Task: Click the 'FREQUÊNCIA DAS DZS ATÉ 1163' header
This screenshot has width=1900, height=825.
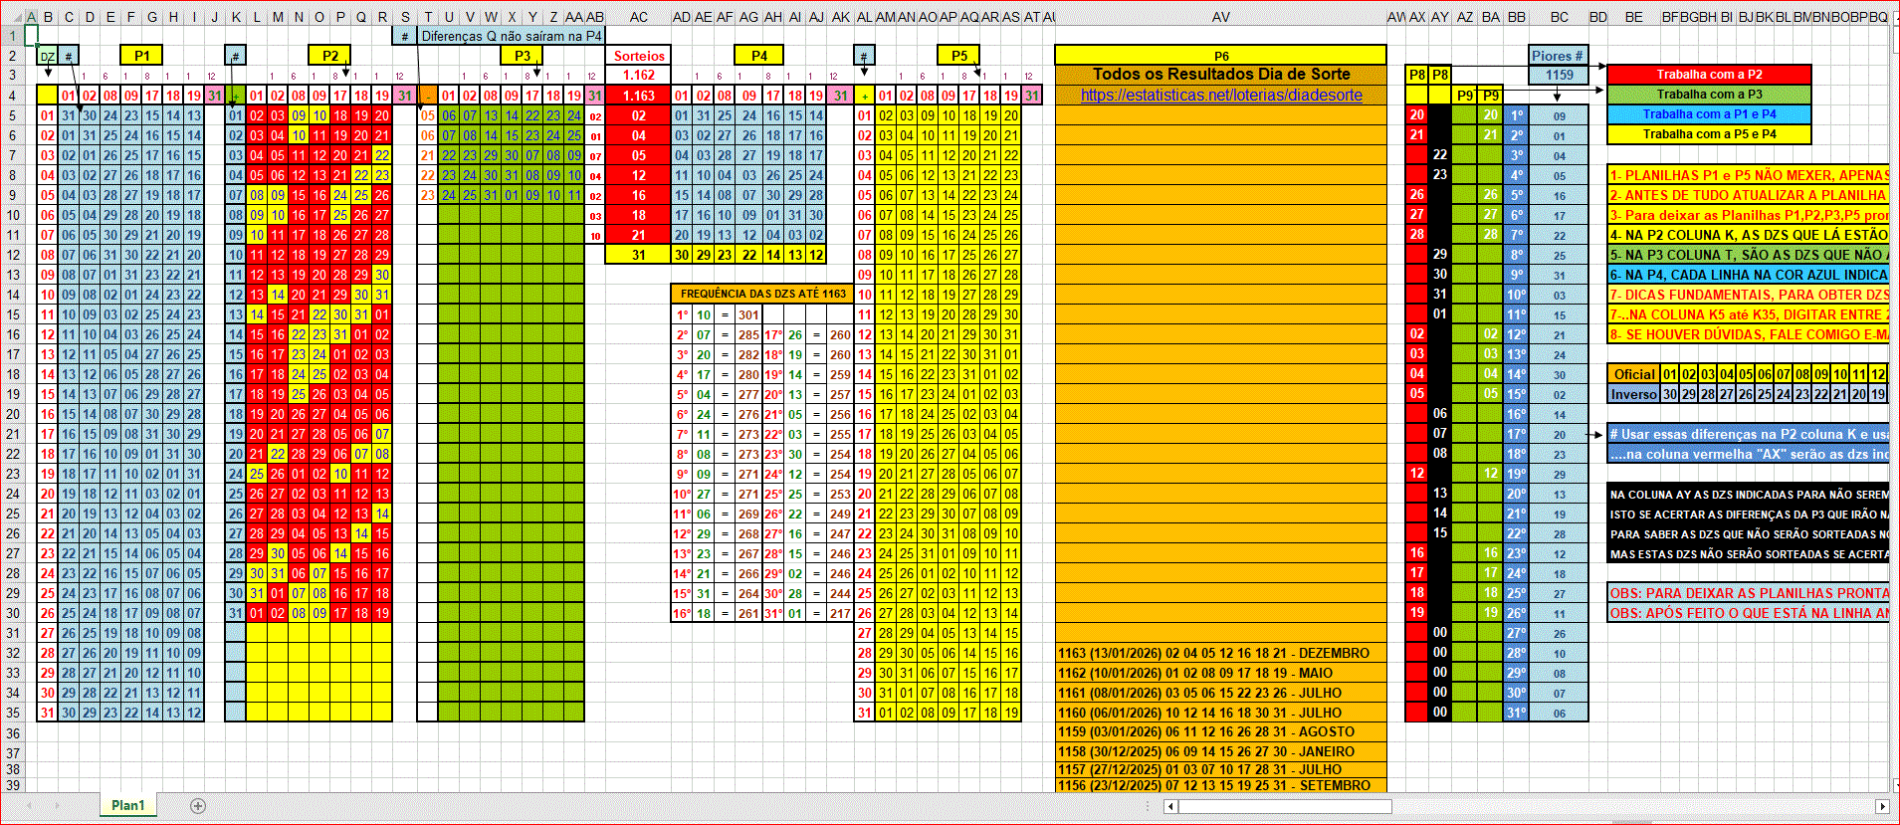Action: click(x=762, y=294)
